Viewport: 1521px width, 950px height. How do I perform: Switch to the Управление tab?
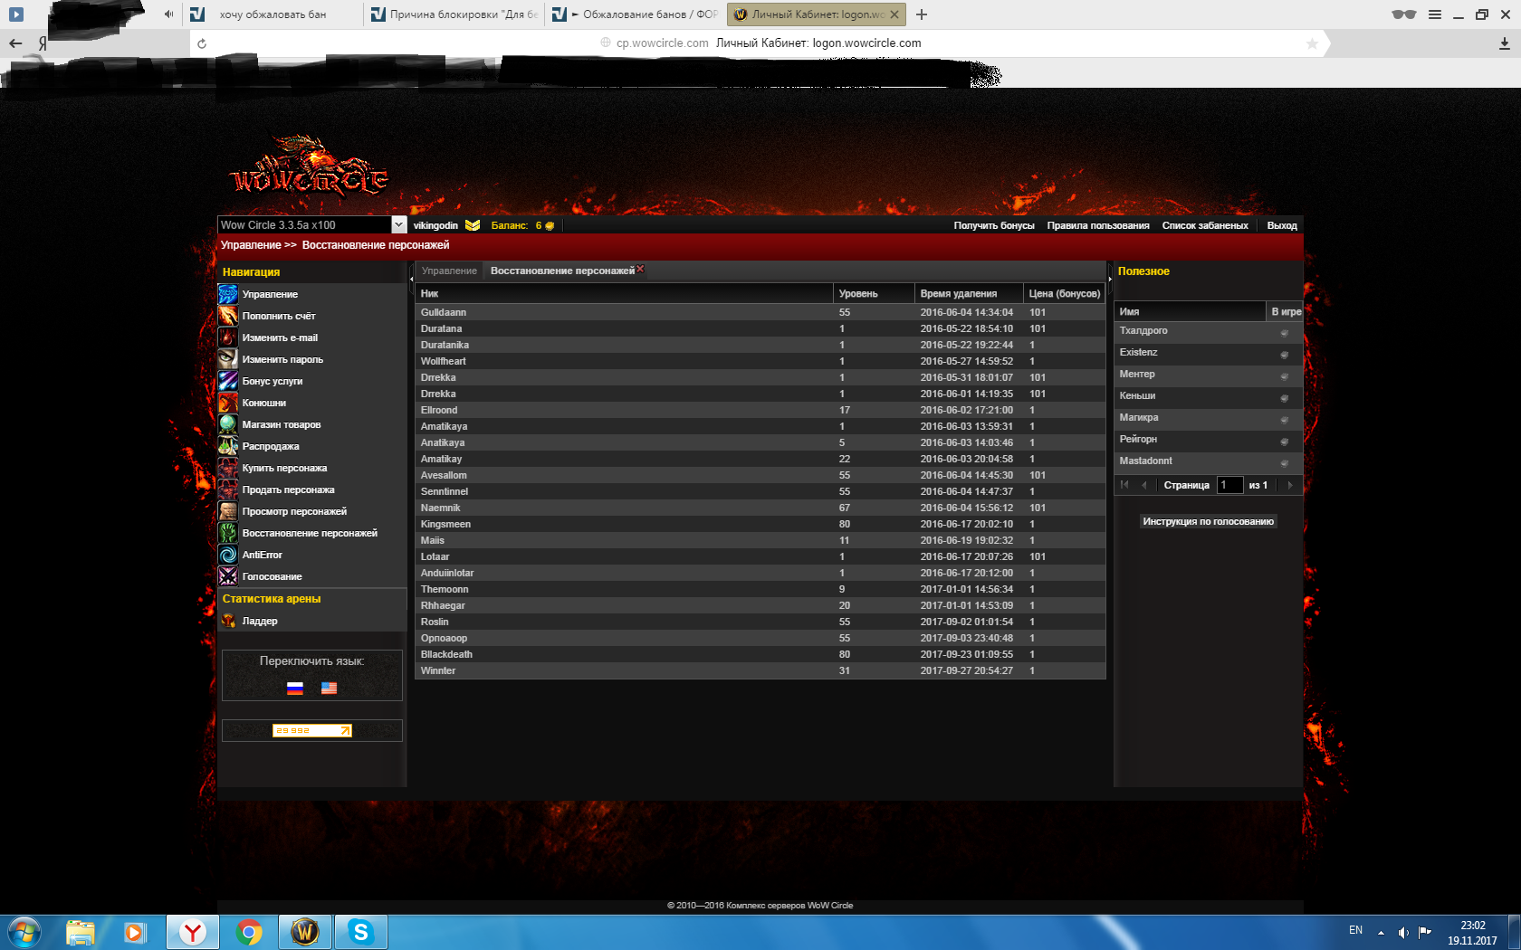(x=449, y=271)
